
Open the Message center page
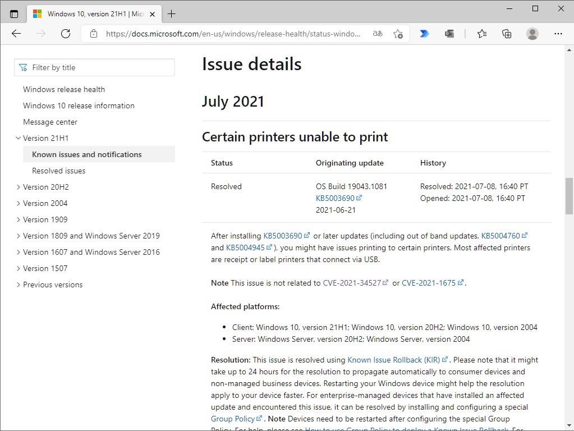pyautogui.click(x=50, y=122)
